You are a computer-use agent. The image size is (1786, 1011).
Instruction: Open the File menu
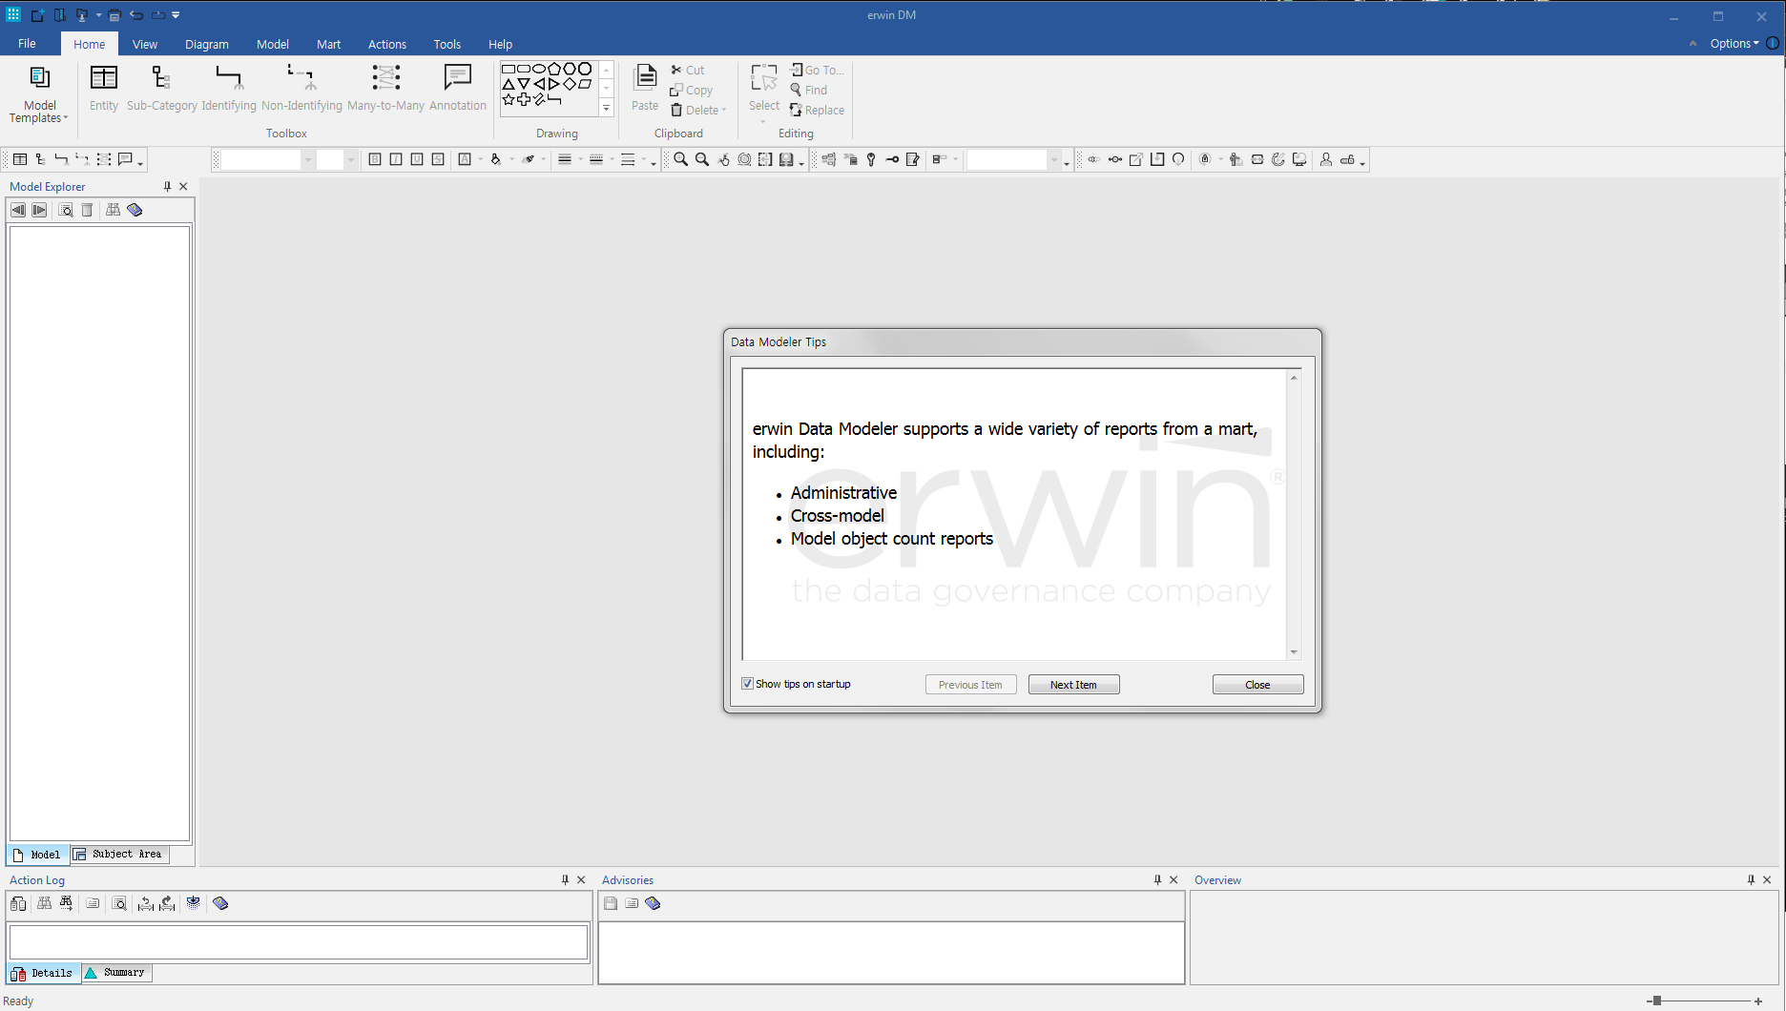27,44
